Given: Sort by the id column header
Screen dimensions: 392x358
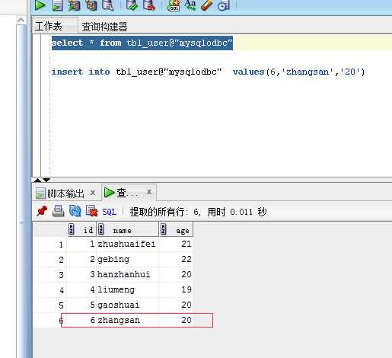Looking at the screenshot, I should 82,230.
